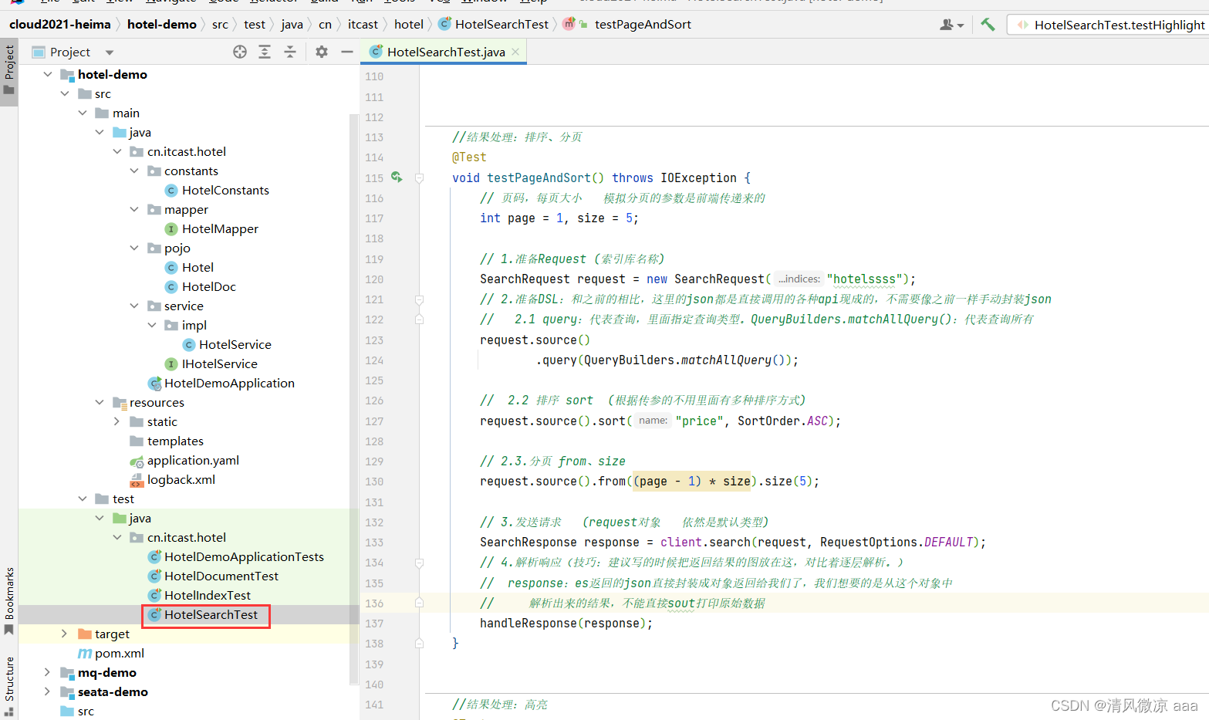The image size is (1209, 720).
Task: Expand the seata-demo module node
Action: tap(48, 691)
